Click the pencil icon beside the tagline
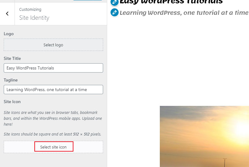 click(x=115, y=13)
